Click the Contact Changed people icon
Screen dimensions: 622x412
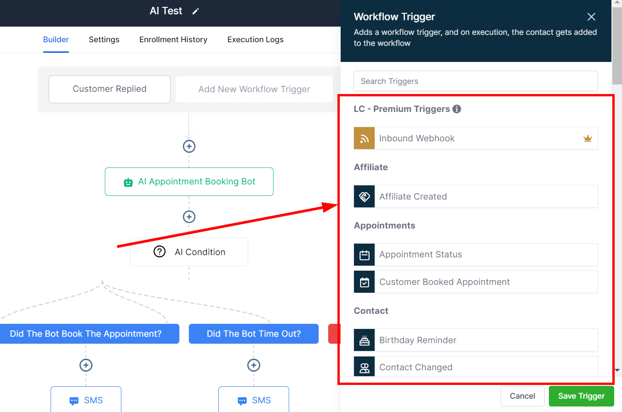[364, 367]
